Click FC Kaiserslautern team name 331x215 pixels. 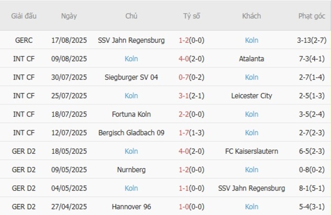pyautogui.click(x=252, y=151)
